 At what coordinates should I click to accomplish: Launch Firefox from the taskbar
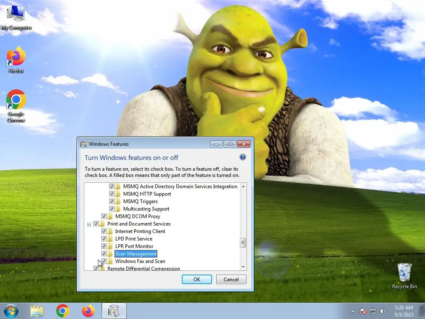[88, 311]
